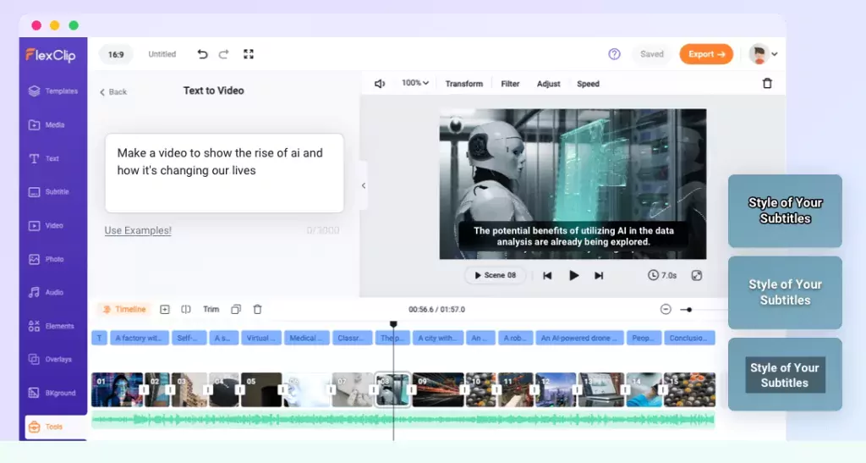The width and height of the screenshot is (866, 463).
Task: Open the Transform options
Action: click(464, 84)
